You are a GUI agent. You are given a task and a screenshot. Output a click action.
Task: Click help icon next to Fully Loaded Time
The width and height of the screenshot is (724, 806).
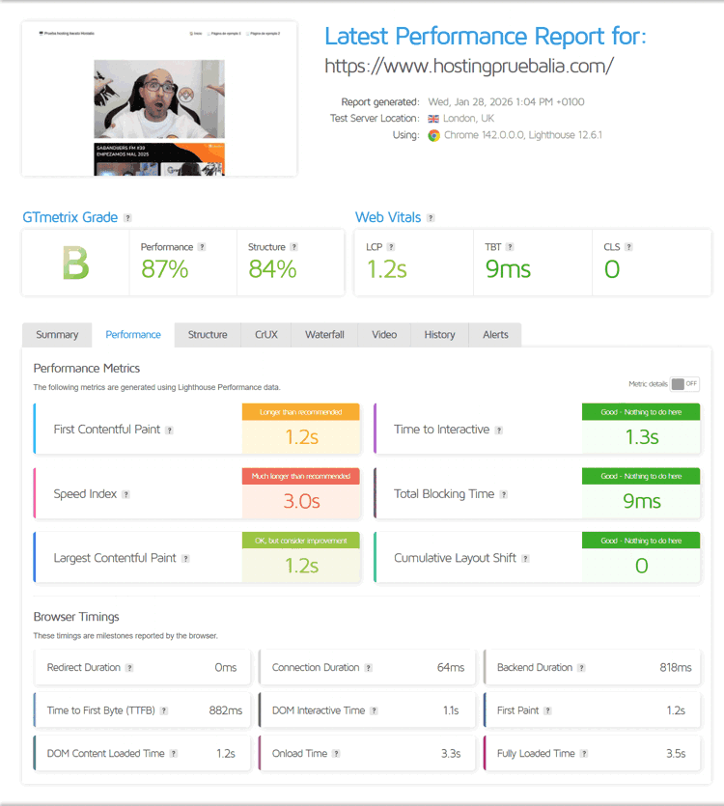pyautogui.click(x=584, y=754)
